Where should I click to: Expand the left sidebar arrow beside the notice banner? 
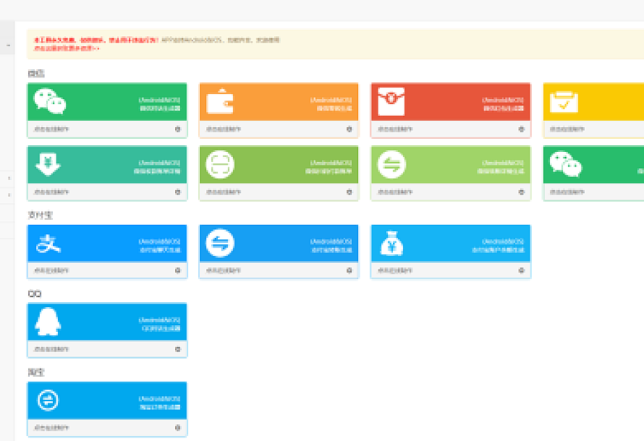click(x=9, y=45)
